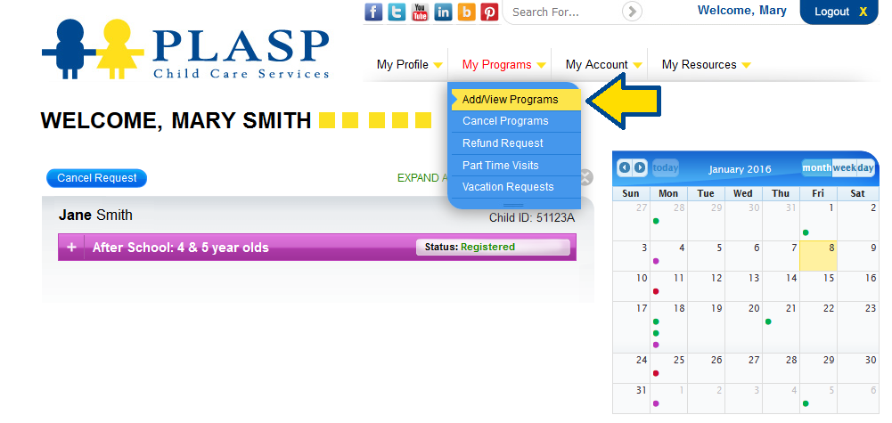The width and height of the screenshot is (892, 423).
Task: Click green event dot on February 5
Action: pos(806,403)
